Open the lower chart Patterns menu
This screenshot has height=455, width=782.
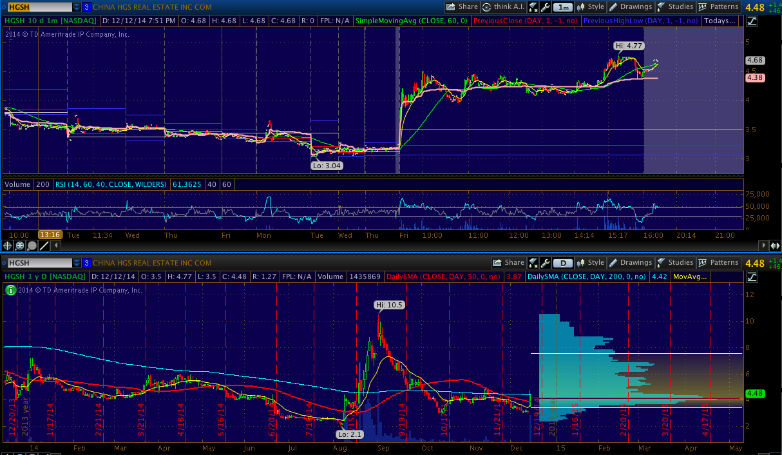(x=720, y=263)
